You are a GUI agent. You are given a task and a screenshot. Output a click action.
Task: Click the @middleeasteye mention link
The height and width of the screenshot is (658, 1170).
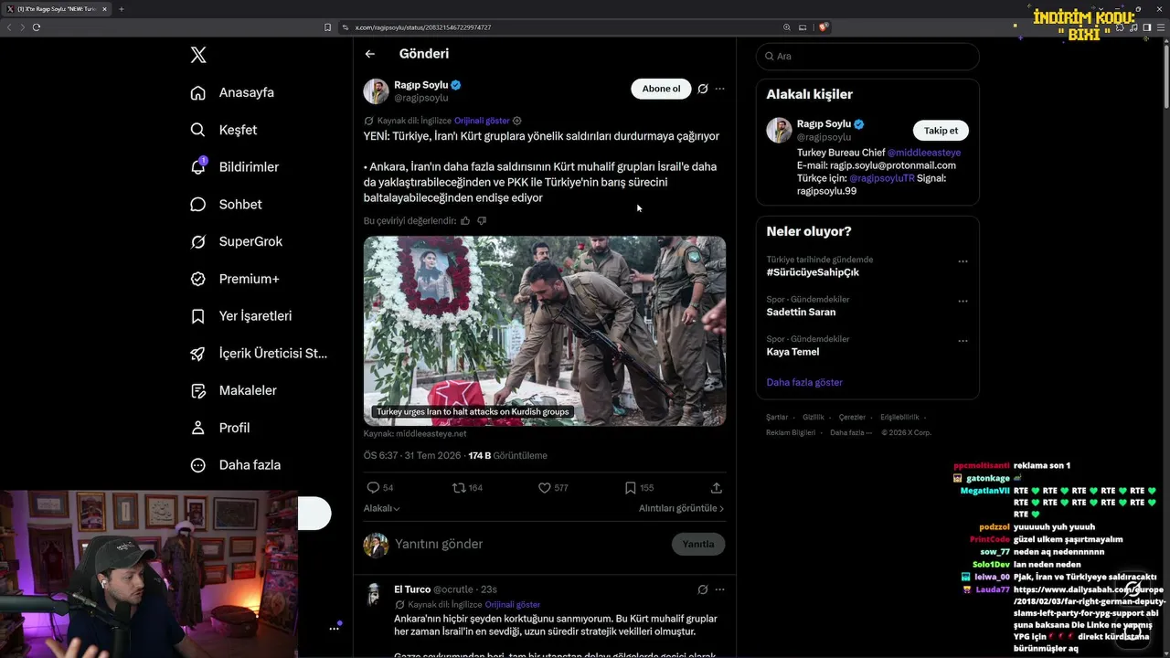pos(924,153)
